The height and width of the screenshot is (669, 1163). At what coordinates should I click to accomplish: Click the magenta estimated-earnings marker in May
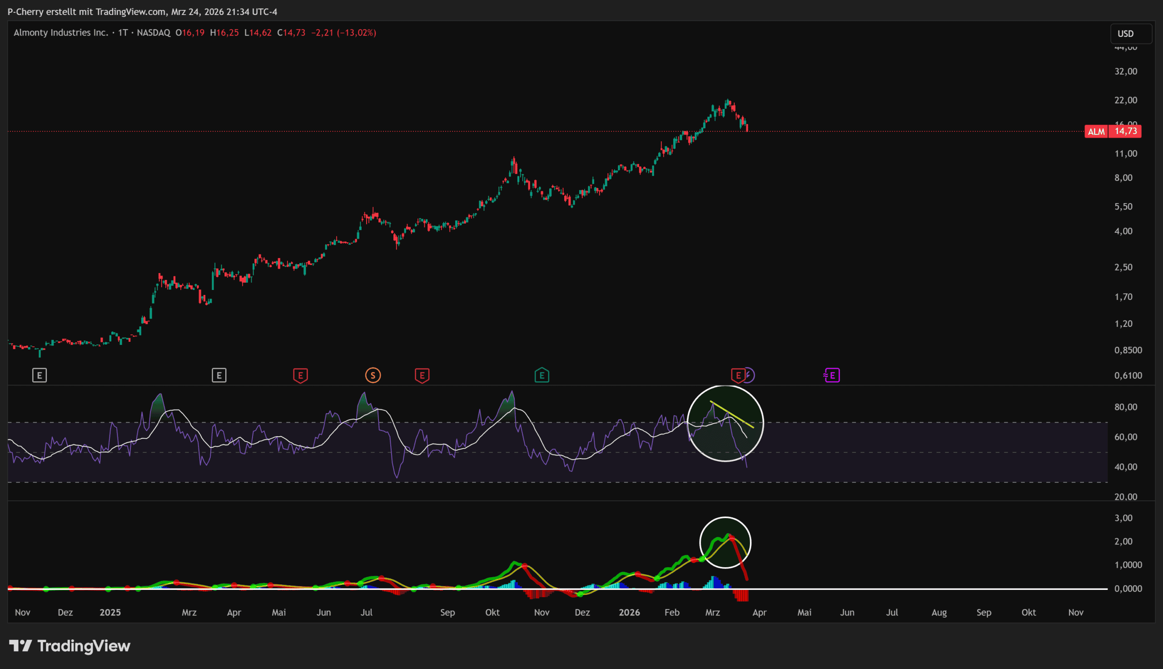click(832, 375)
